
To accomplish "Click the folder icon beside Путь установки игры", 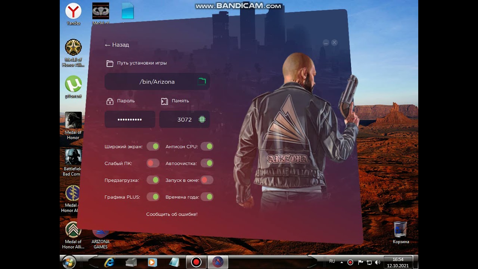I will [110, 63].
